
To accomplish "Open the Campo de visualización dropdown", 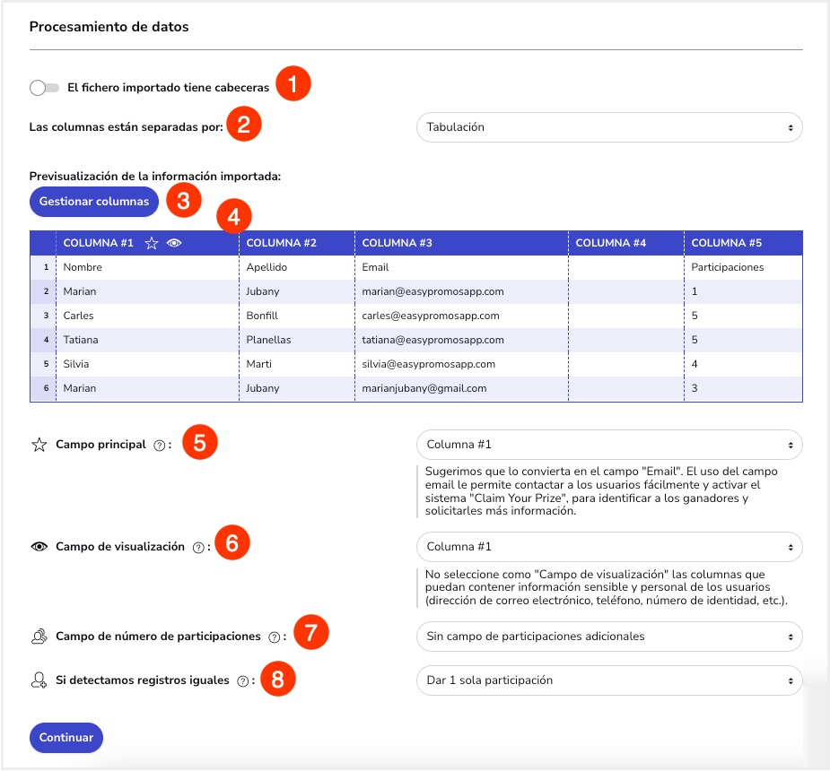I will pos(609,547).
